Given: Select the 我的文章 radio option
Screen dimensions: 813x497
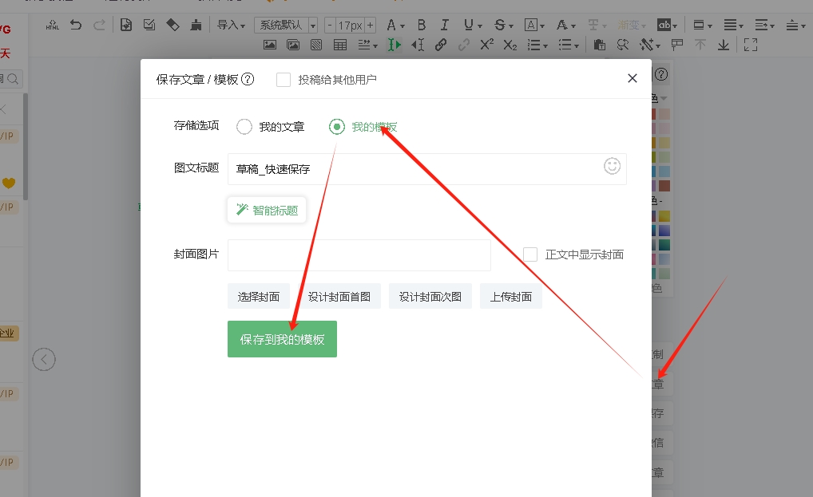Looking at the screenshot, I should pos(244,127).
